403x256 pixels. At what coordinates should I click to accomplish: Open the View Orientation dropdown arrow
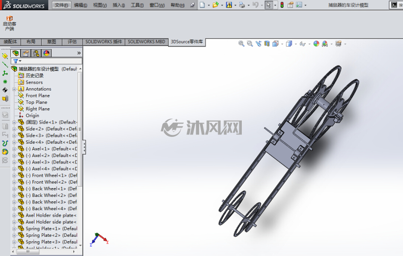point(282,44)
